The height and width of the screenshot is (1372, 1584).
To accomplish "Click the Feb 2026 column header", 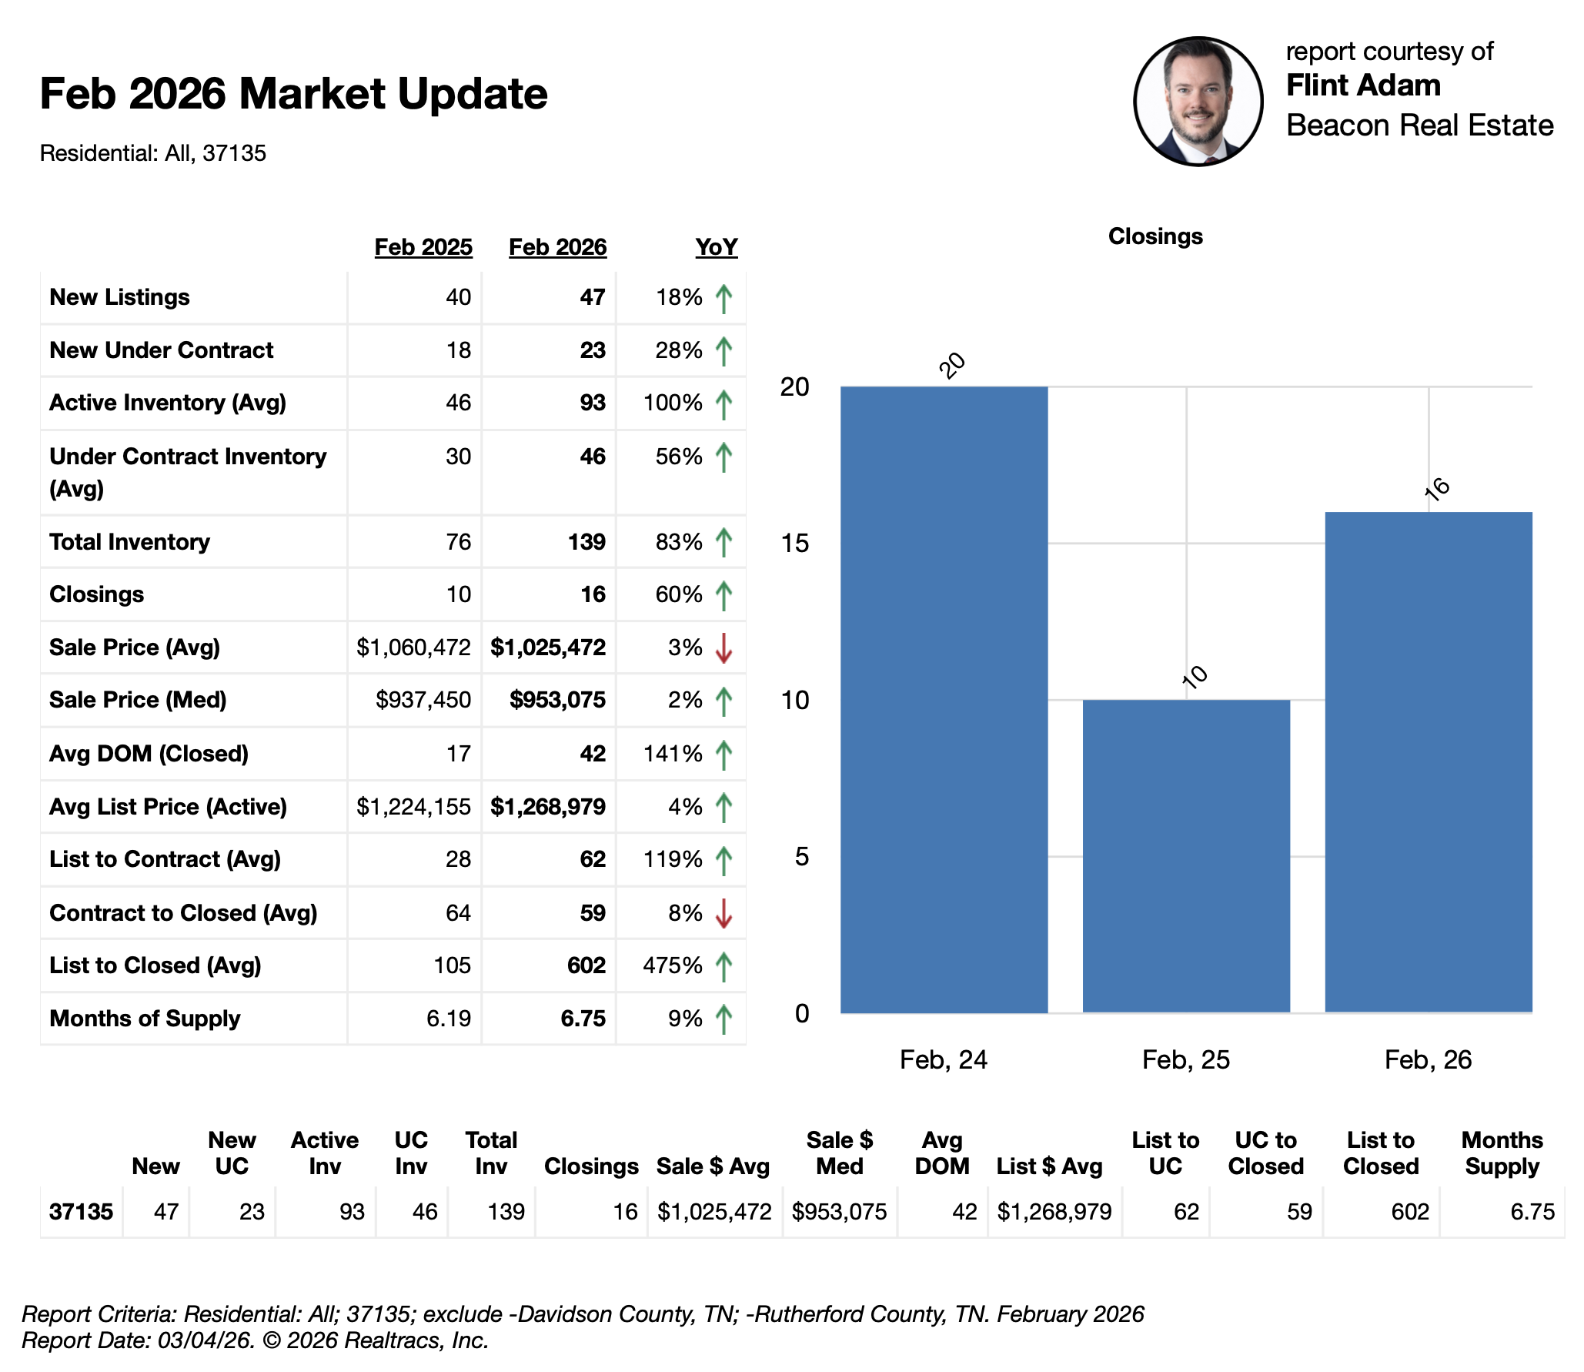I will 557,247.
